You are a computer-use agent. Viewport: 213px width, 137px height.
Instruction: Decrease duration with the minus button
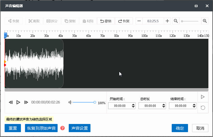[x=139, y=21]
